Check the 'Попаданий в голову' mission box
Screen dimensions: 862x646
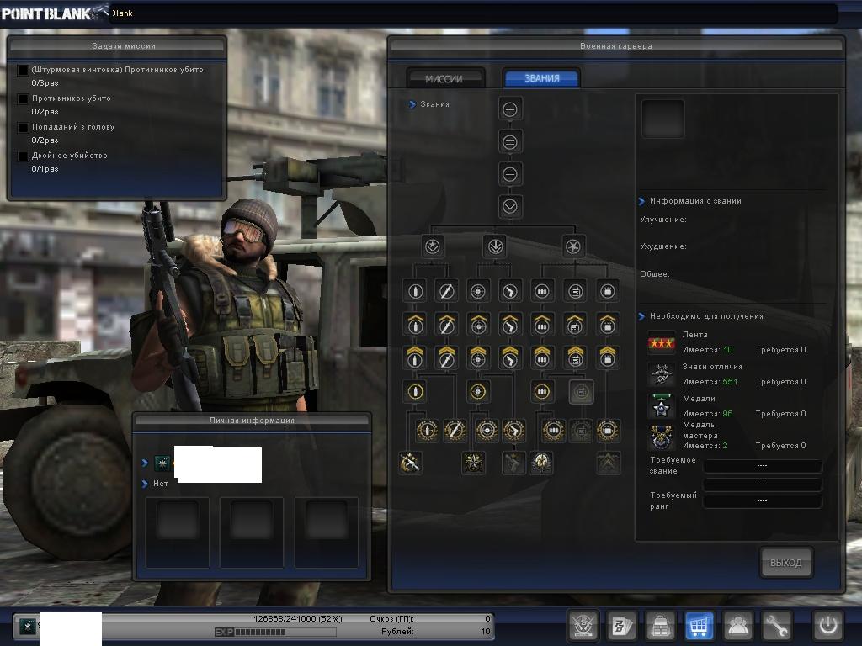click(x=24, y=128)
